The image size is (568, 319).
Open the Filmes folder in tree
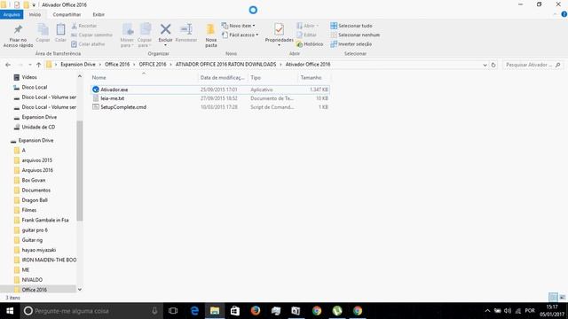(x=28, y=210)
